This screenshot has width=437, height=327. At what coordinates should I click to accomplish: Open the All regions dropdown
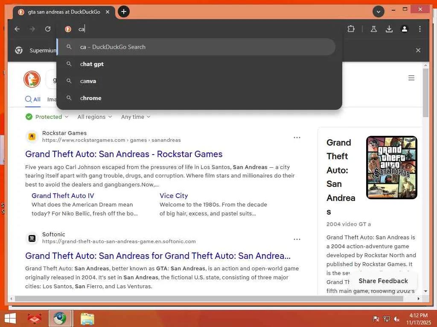[x=95, y=117]
